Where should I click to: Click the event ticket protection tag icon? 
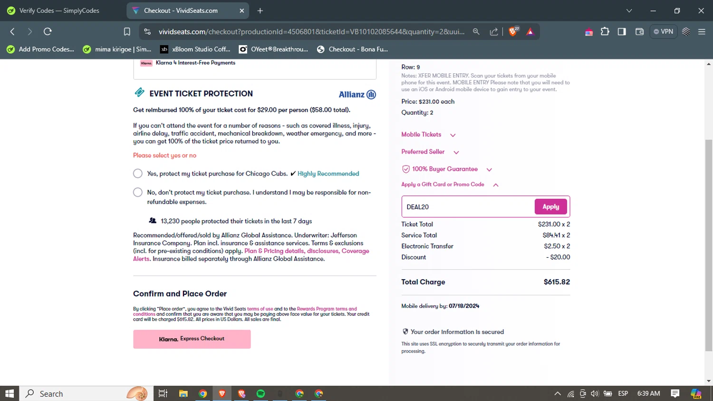coord(139,92)
